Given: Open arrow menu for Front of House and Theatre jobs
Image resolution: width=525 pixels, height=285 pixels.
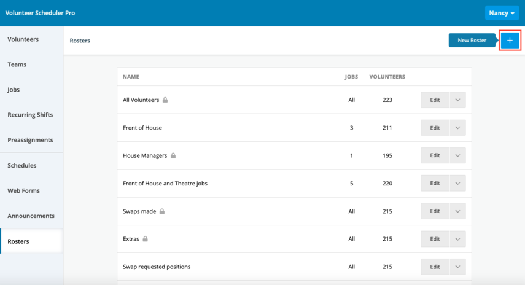Looking at the screenshot, I should 457,183.
